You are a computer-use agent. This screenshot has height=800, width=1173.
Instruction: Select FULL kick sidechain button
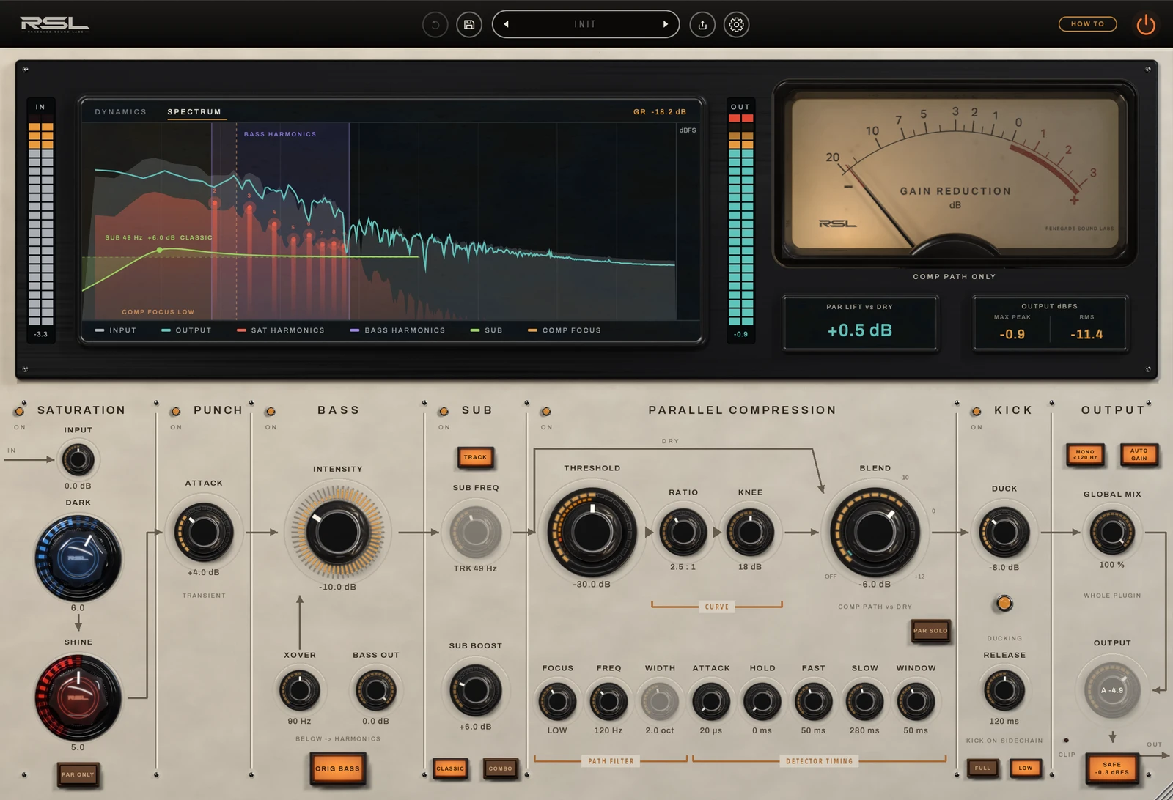pyautogui.click(x=982, y=768)
